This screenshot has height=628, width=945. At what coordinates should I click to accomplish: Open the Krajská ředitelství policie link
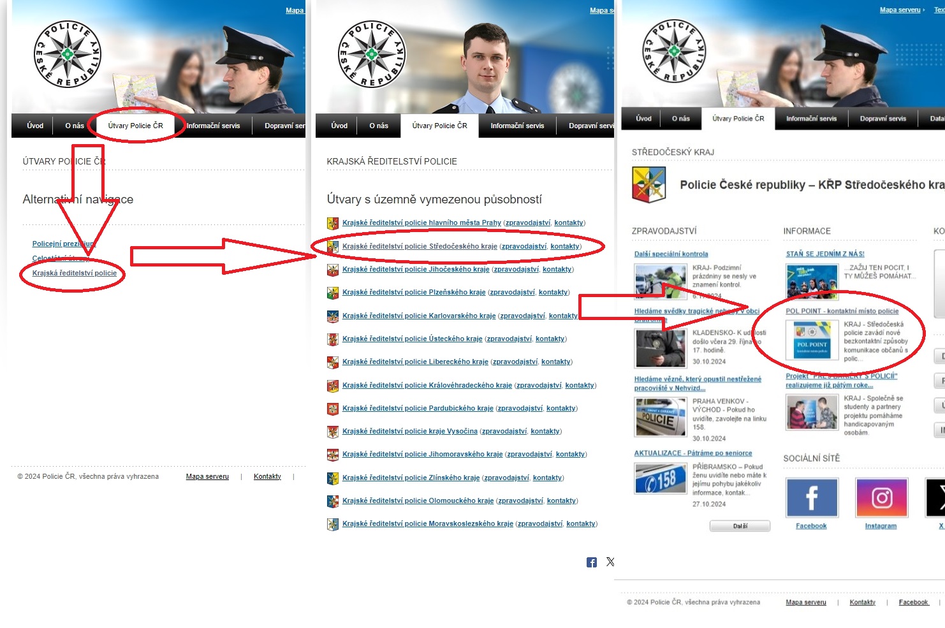click(75, 273)
